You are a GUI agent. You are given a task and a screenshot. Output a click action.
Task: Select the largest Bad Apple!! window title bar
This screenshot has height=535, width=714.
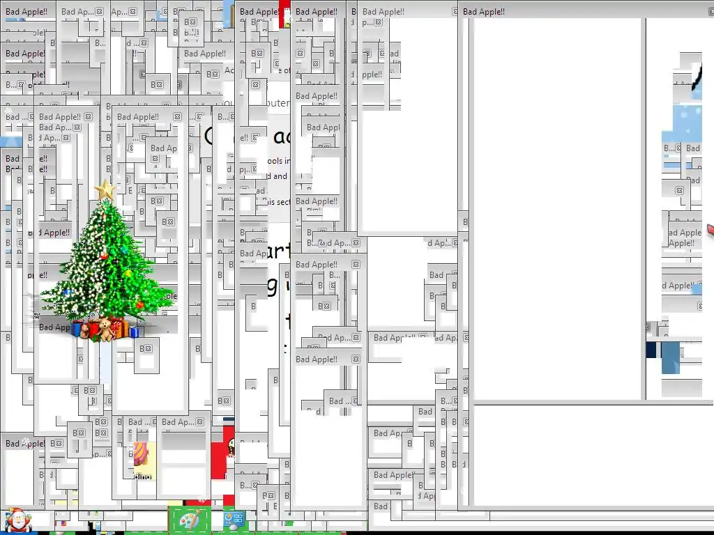click(586, 11)
